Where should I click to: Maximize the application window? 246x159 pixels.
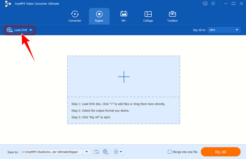pos(233,3)
